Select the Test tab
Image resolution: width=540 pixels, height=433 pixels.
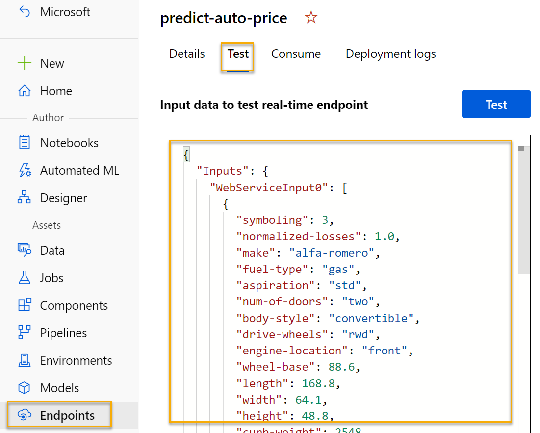point(238,54)
